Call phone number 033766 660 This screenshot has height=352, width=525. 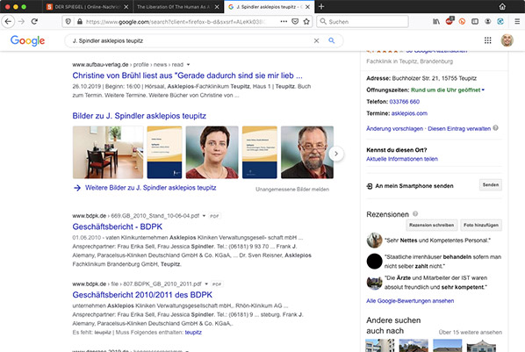(405, 102)
